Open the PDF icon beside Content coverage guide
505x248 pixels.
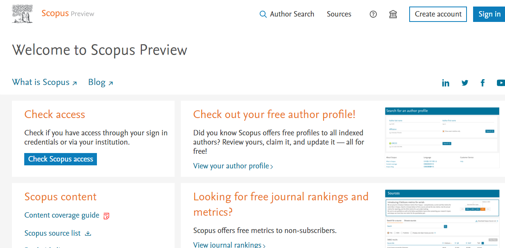tap(107, 215)
